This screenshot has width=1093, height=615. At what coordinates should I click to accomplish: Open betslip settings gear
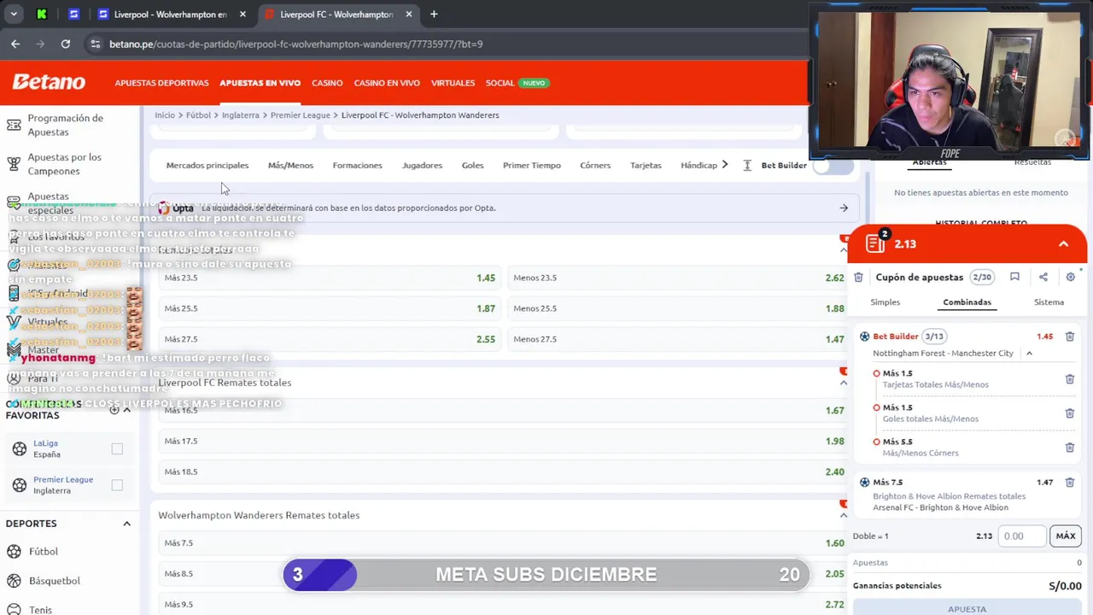click(x=1070, y=277)
